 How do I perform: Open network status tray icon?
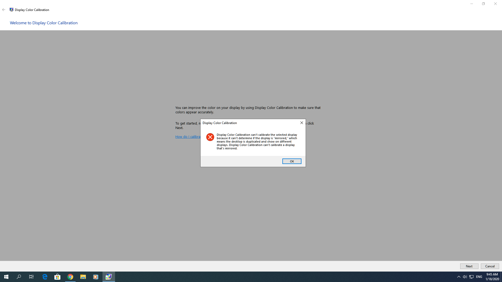[x=471, y=277]
